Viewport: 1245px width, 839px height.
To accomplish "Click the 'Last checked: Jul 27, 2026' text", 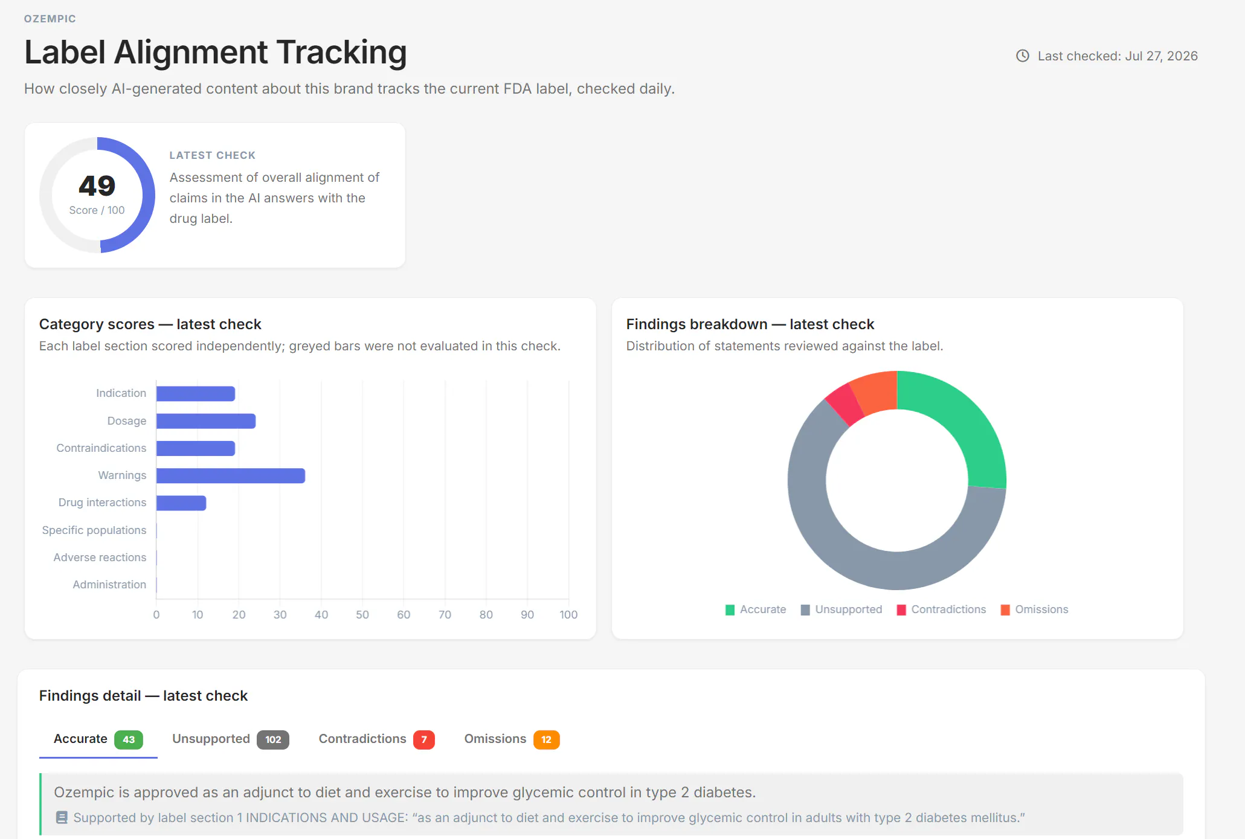I will pos(1118,56).
